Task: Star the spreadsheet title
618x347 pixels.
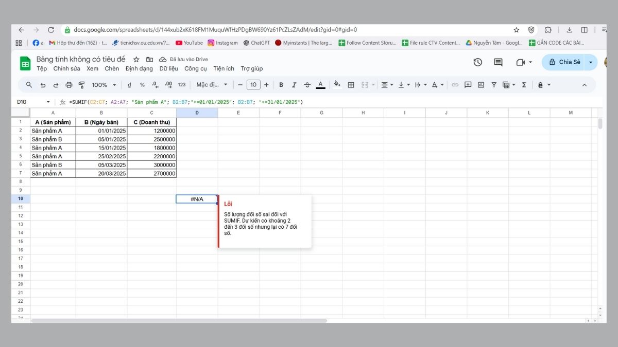Action: [x=136, y=60]
